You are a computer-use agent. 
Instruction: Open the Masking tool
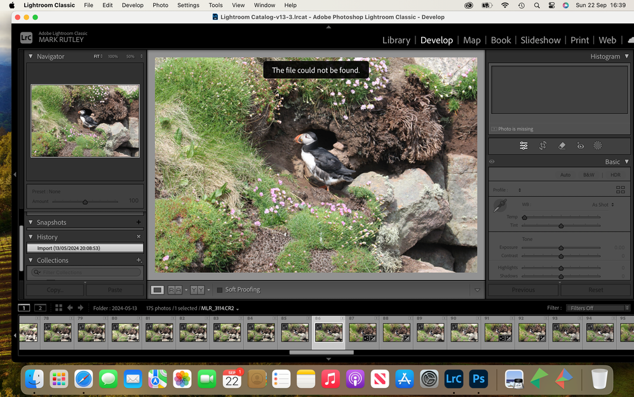click(x=598, y=146)
